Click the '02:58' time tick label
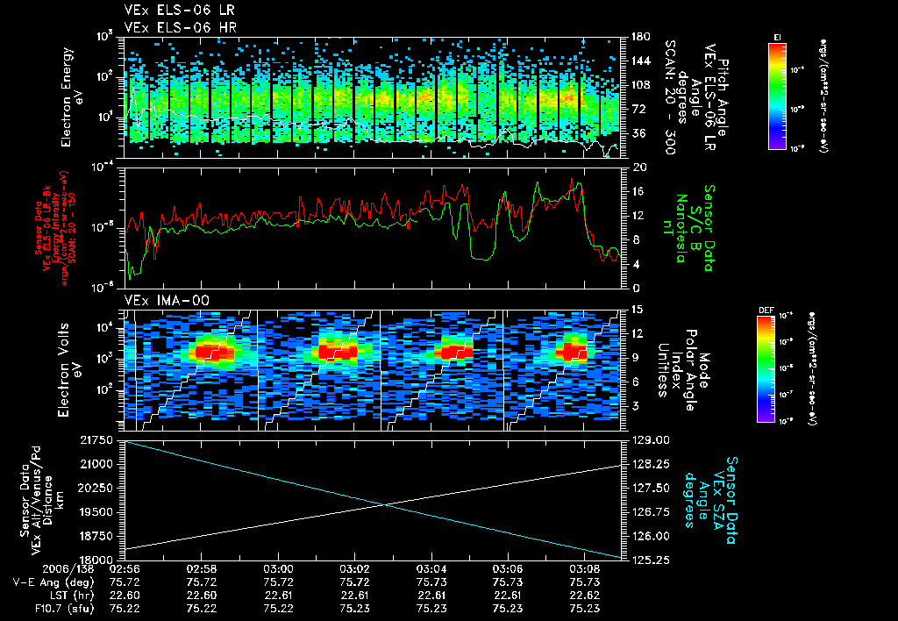 (x=201, y=570)
